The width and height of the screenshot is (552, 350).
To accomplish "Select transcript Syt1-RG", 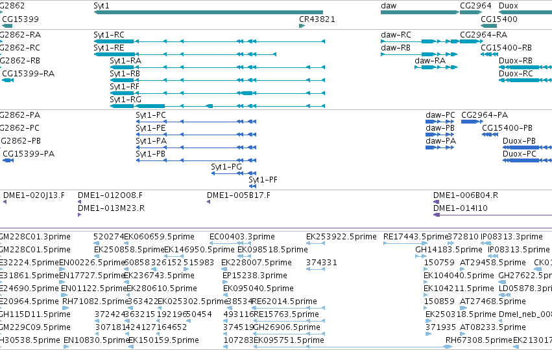I will click(217, 106).
